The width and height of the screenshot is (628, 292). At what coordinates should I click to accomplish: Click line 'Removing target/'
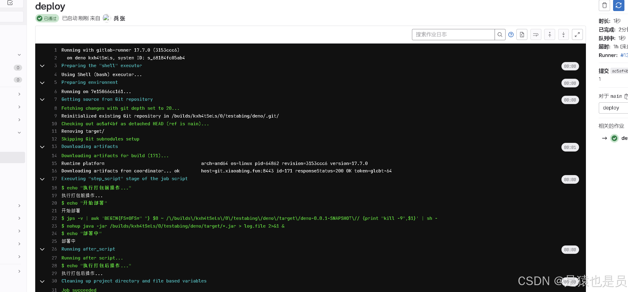[x=83, y=131]
